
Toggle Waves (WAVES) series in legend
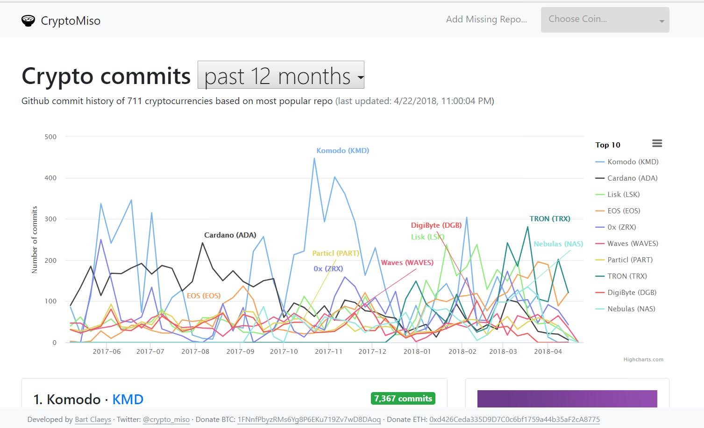[627, 244]
